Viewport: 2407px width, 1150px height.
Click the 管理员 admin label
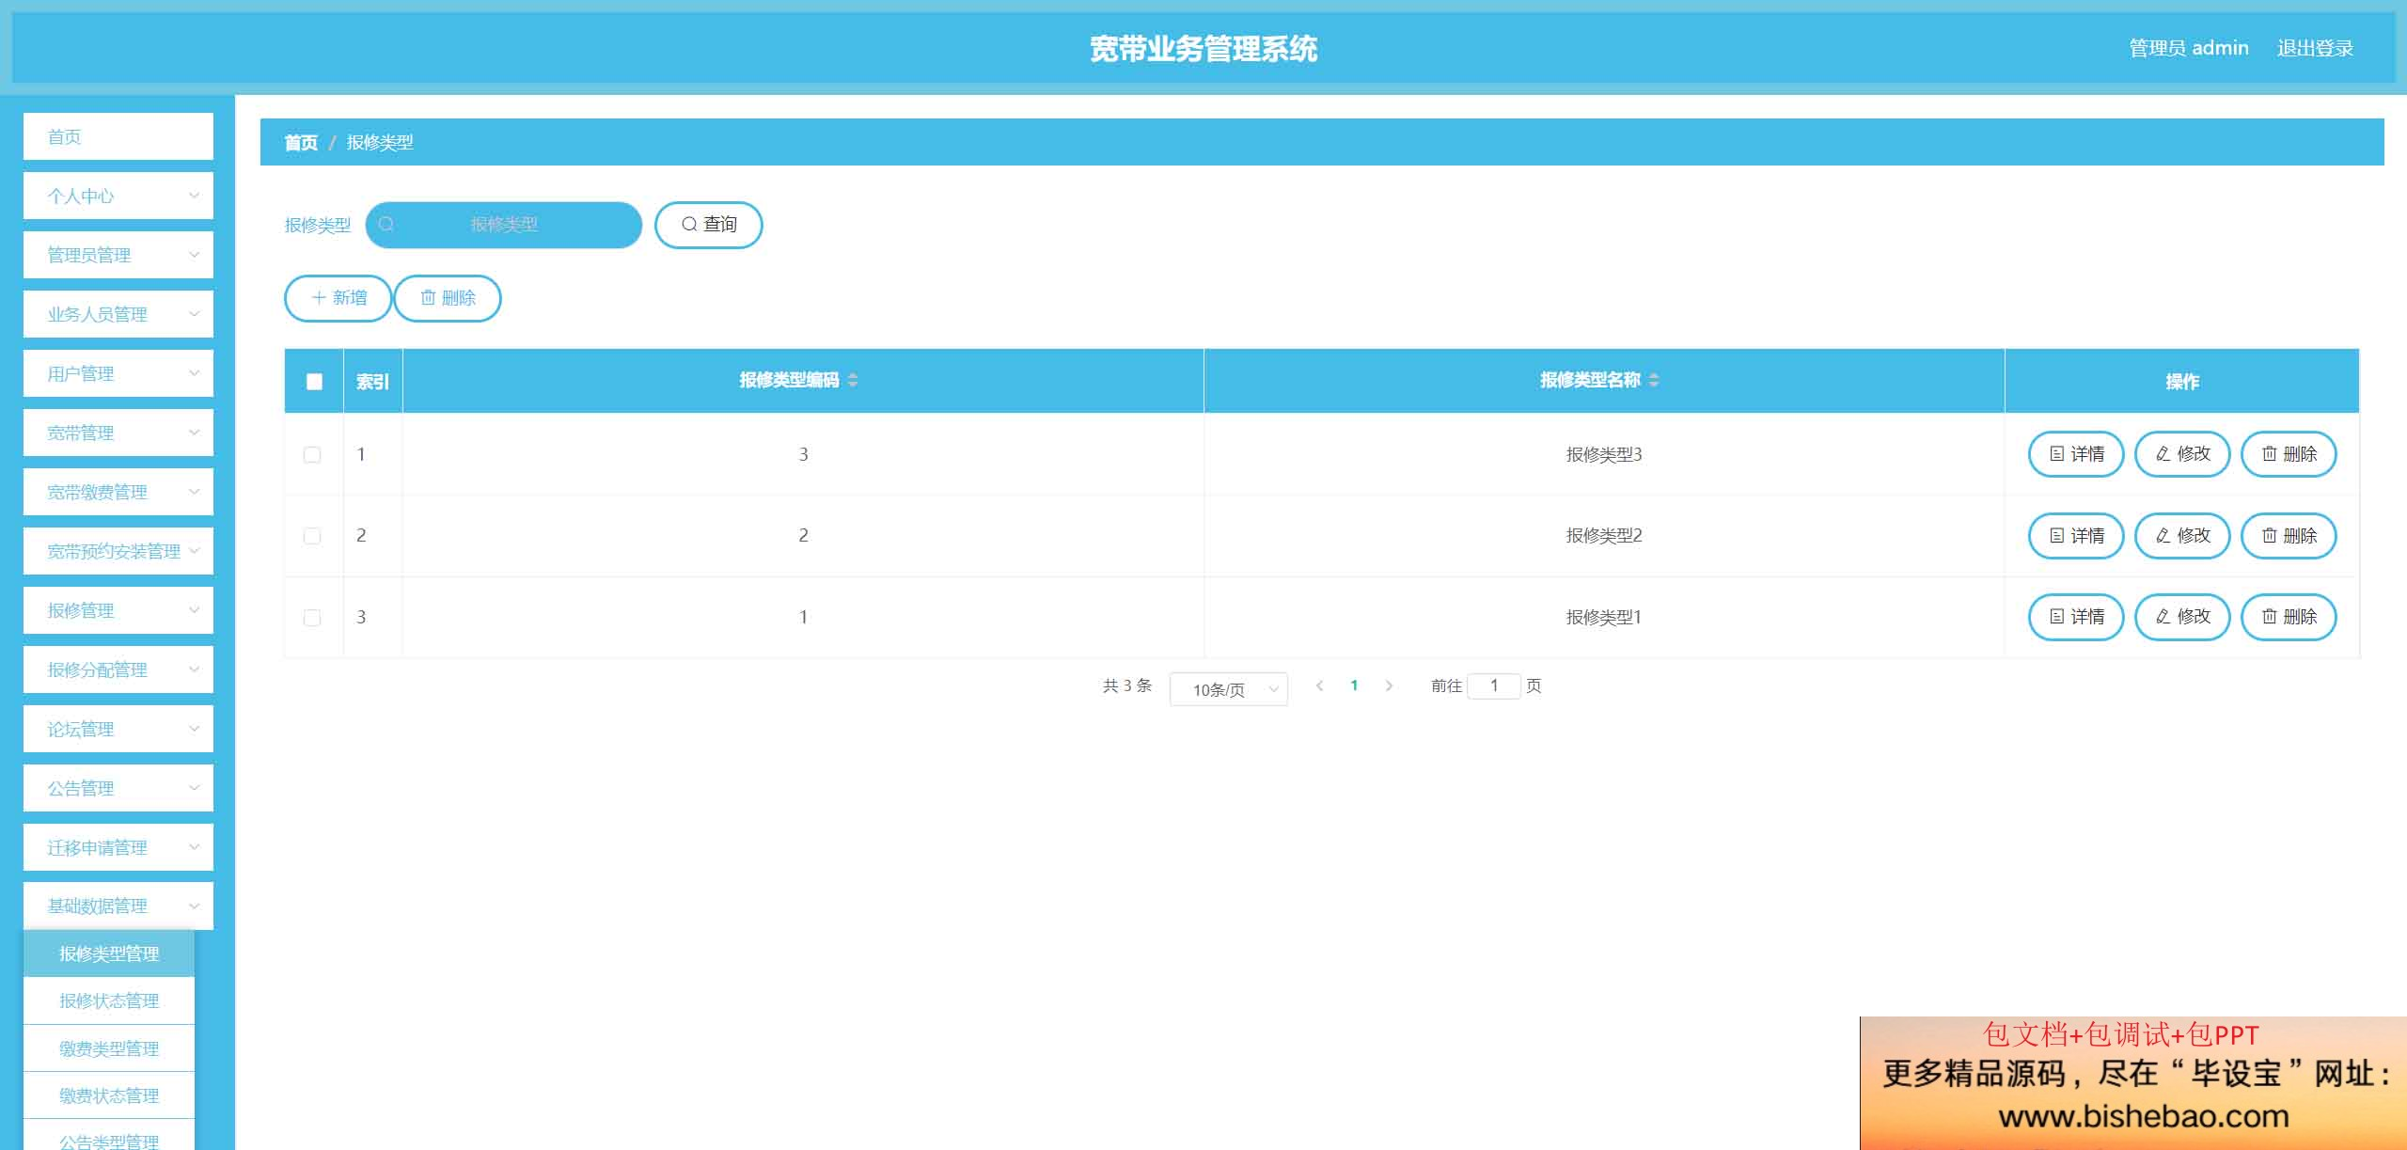2189,48
